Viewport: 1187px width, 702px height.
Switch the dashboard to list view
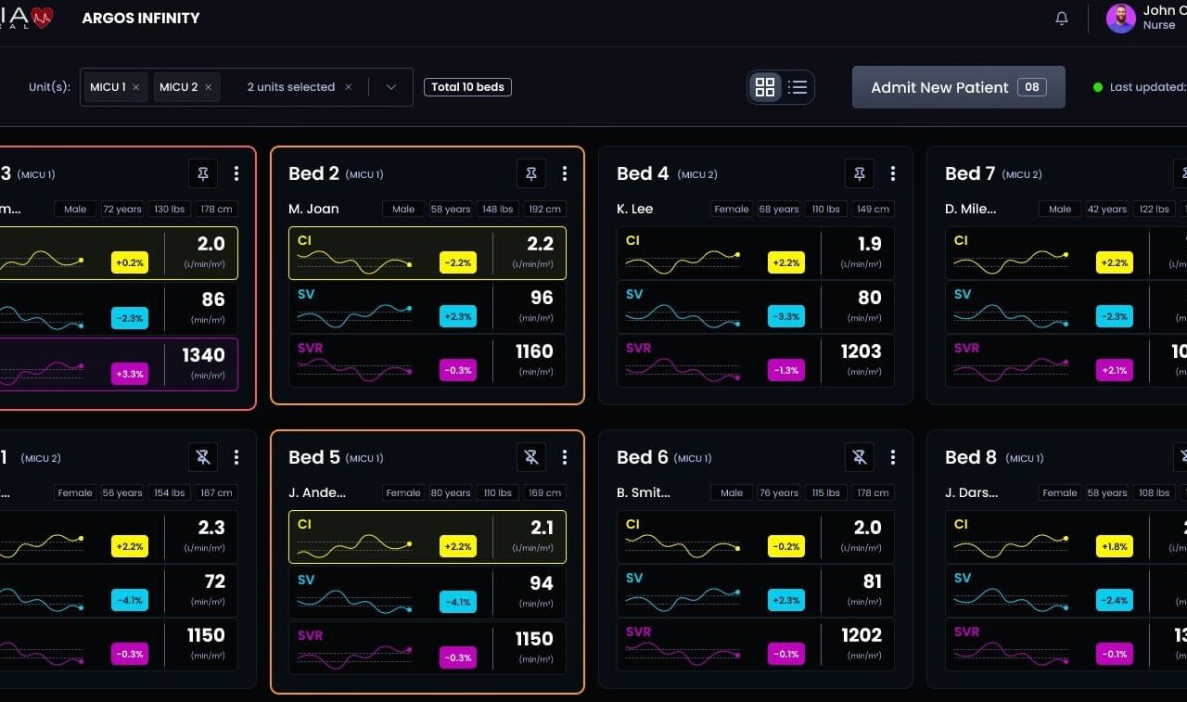click(797, 86)
